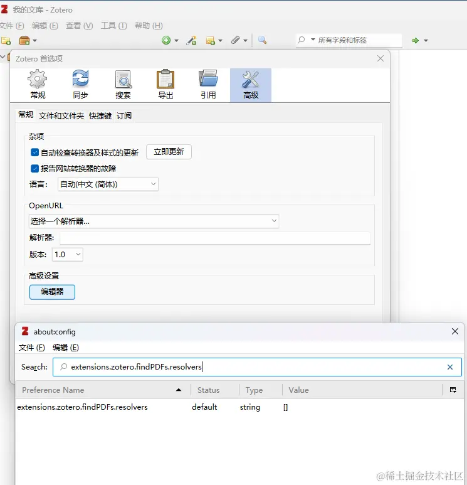This screenshot has width=467, height=485.
Task: Open the 版本 1.0 dropdown
Action: (67, 255)
